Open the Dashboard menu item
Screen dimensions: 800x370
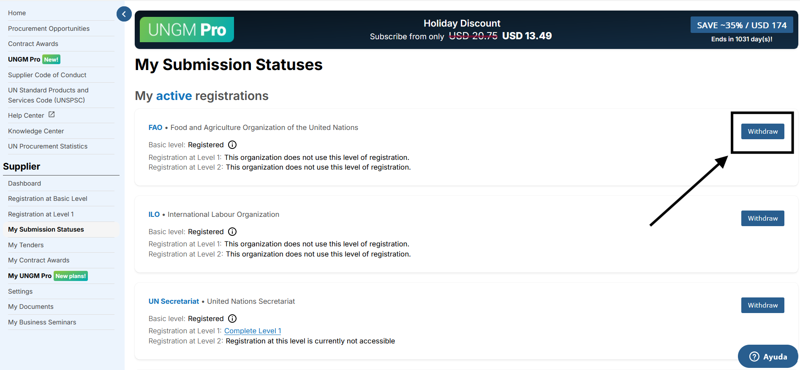click(x=24, y=184)
